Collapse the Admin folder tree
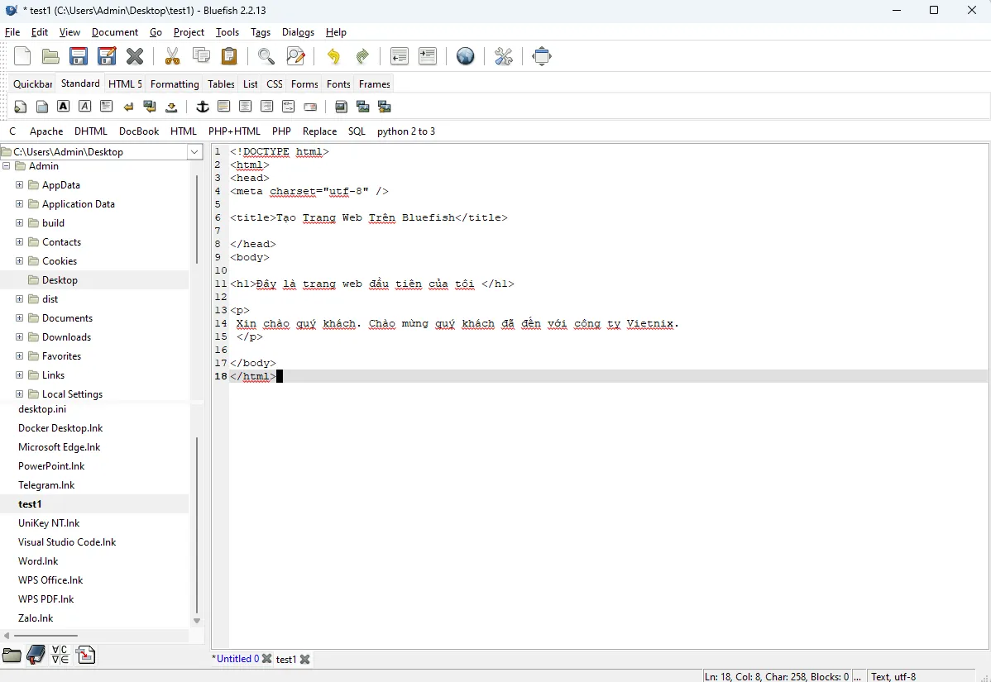Viewport: 991px width, 682px height. point(6,165)
